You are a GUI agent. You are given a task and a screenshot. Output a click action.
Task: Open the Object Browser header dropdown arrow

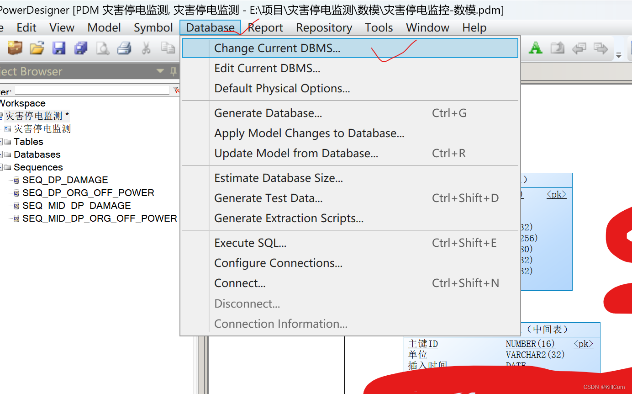[159, 71]
